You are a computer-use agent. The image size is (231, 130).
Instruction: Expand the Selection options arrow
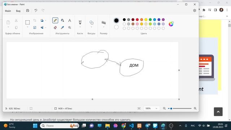(27, 27)
